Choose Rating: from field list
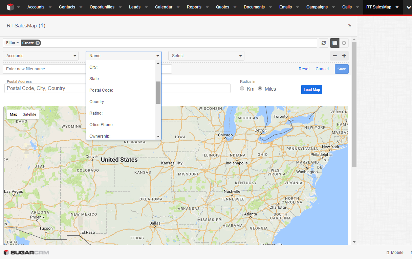412x259 pixels. coord(121,113)
